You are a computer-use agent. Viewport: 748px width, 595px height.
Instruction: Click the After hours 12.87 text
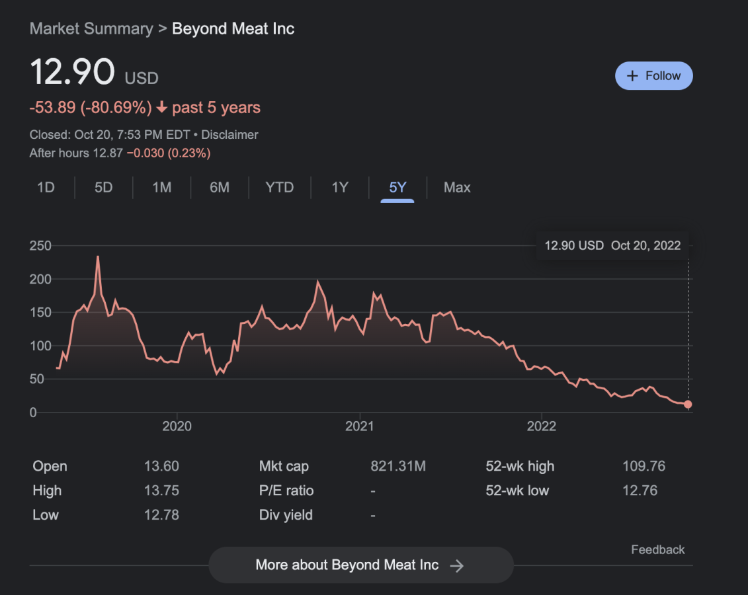[x=76, y=153]
